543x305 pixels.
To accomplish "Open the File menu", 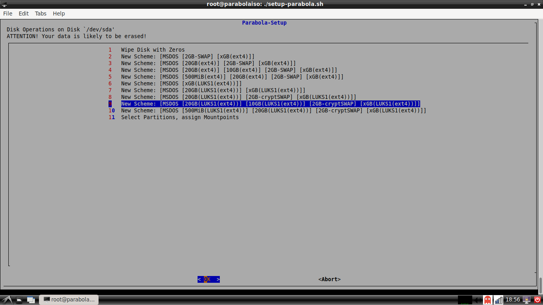I will [x=8, y=14].
